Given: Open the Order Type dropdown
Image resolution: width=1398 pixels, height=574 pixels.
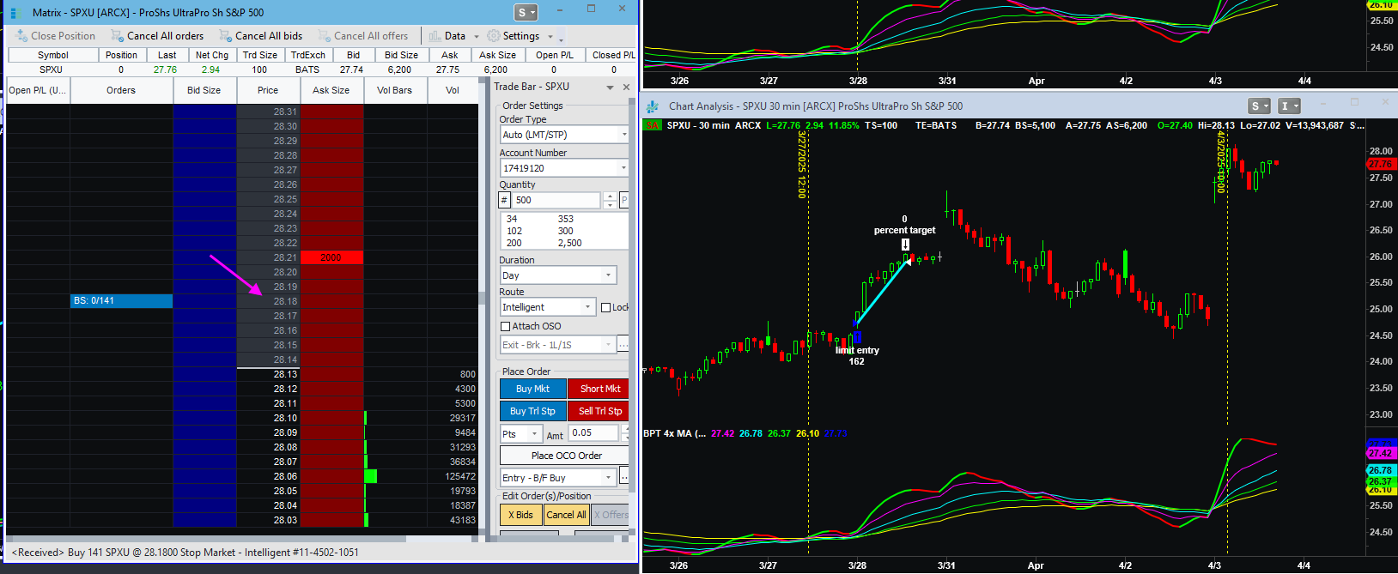Looking at the screenshot, I should (x=623, y=135).
